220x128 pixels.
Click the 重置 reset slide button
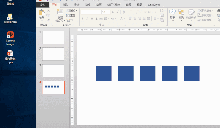pos(71,15)
